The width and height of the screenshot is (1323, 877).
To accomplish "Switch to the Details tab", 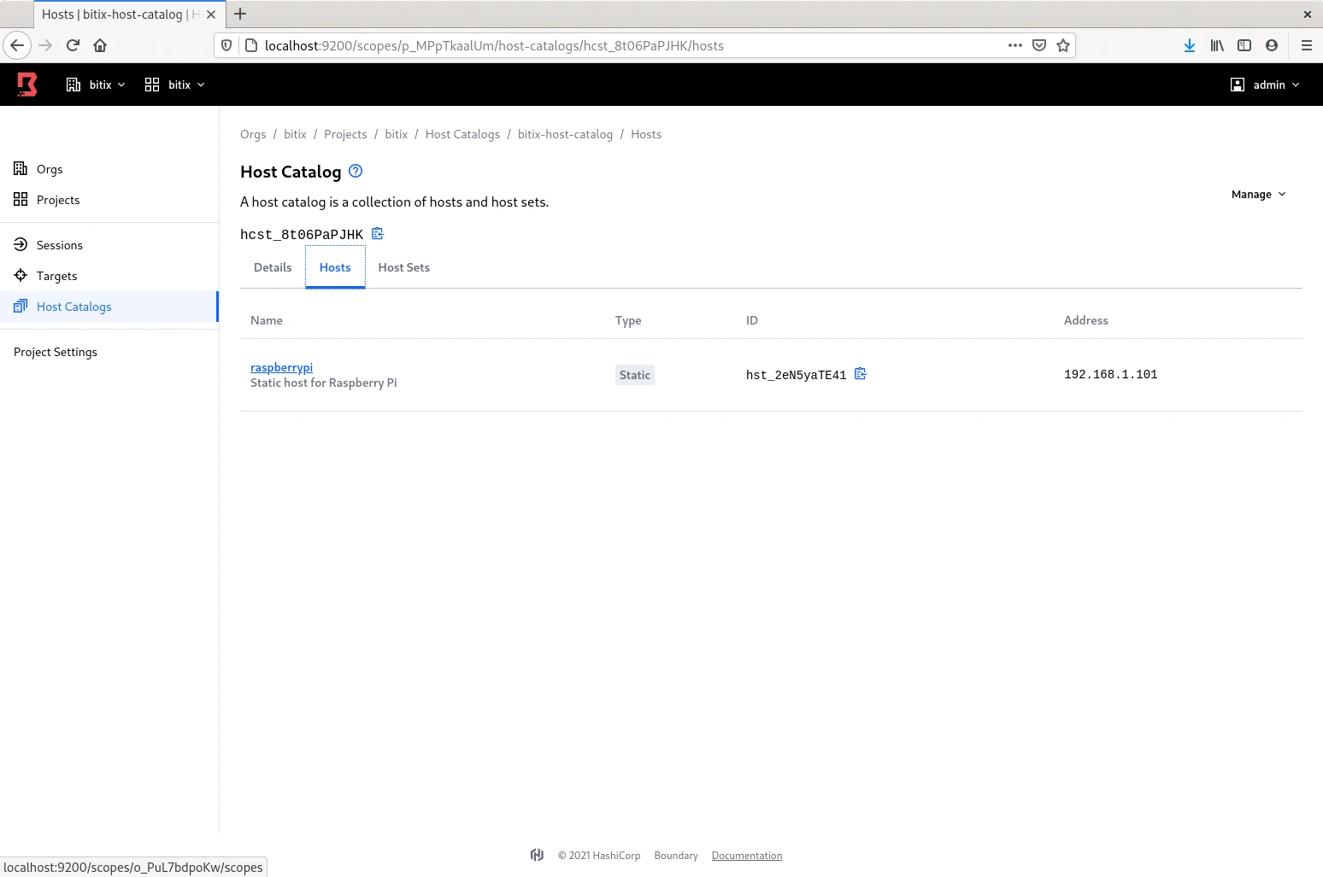I will click(273, 267).
